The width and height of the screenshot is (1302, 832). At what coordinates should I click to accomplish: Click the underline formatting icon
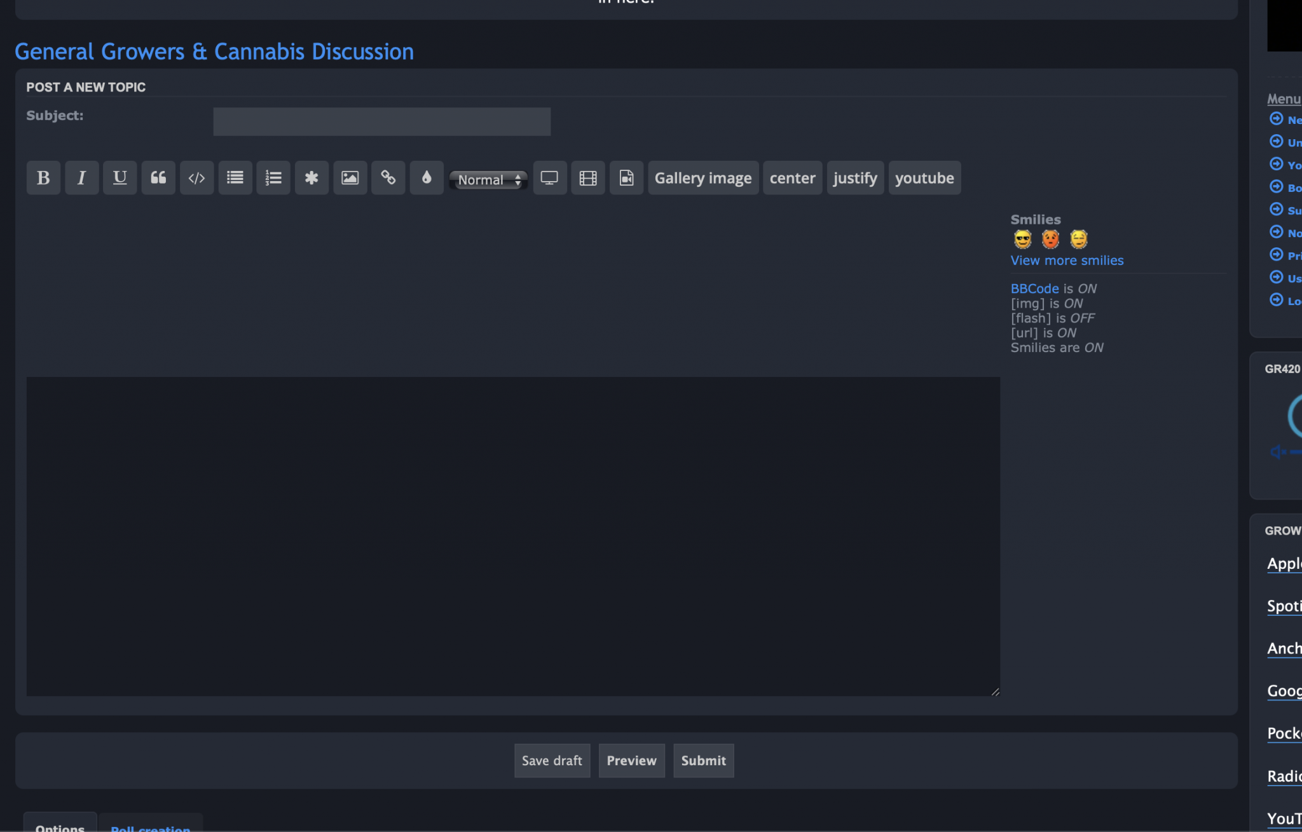(x=120, y=178)
